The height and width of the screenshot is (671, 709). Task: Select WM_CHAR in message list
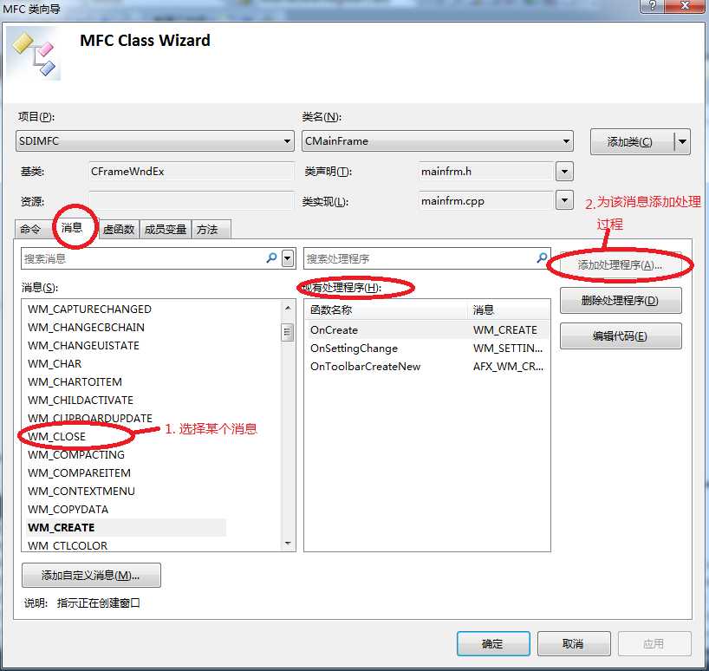[x=55, y=364]
